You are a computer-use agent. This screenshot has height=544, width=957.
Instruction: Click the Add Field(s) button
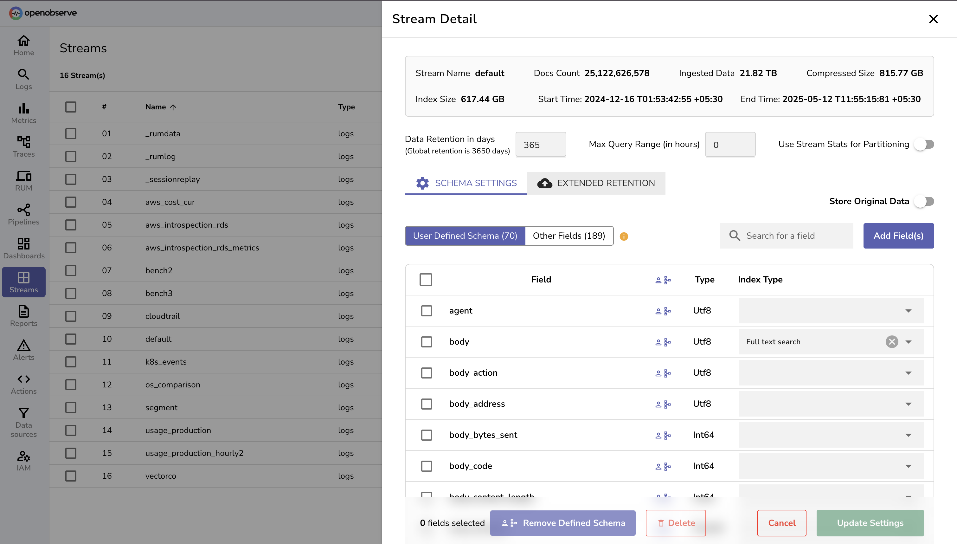click(898, 236)
